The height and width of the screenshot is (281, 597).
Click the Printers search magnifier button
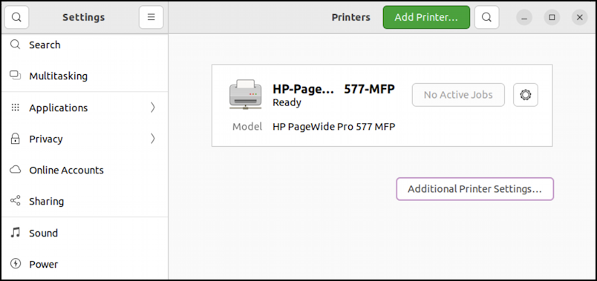pos(486,17)
